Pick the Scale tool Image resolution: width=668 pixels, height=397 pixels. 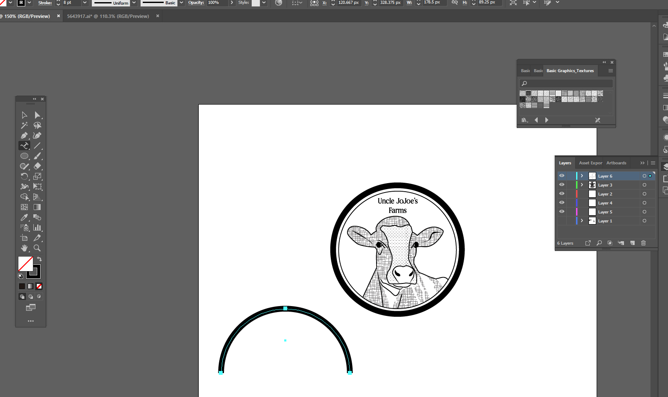[x=38, y=176]
